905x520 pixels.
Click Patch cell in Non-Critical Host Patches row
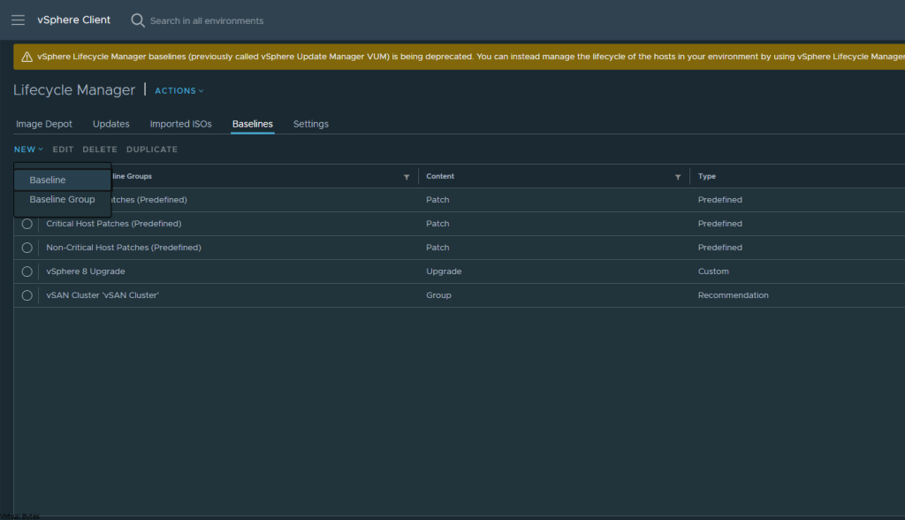(437, 248)
